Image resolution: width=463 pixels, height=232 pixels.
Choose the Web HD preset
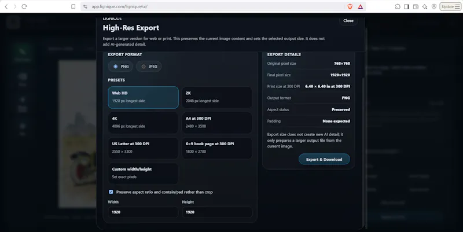pos(143,97)
